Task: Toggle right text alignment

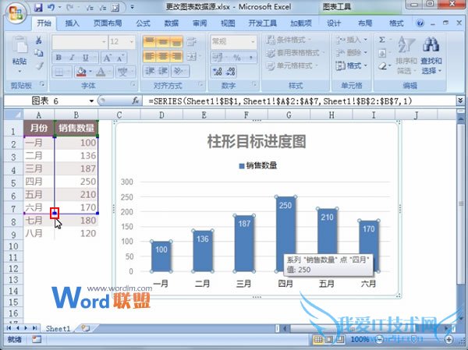Action: coord(177,56)
